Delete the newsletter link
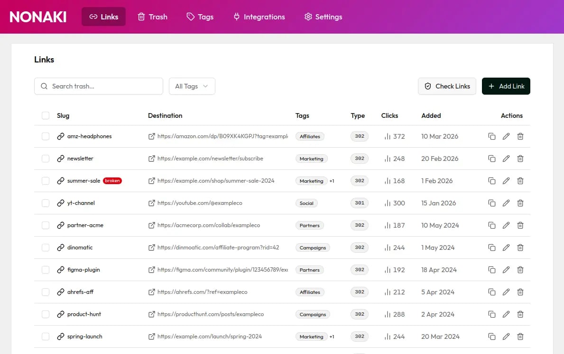 click(x=520, y=159)
